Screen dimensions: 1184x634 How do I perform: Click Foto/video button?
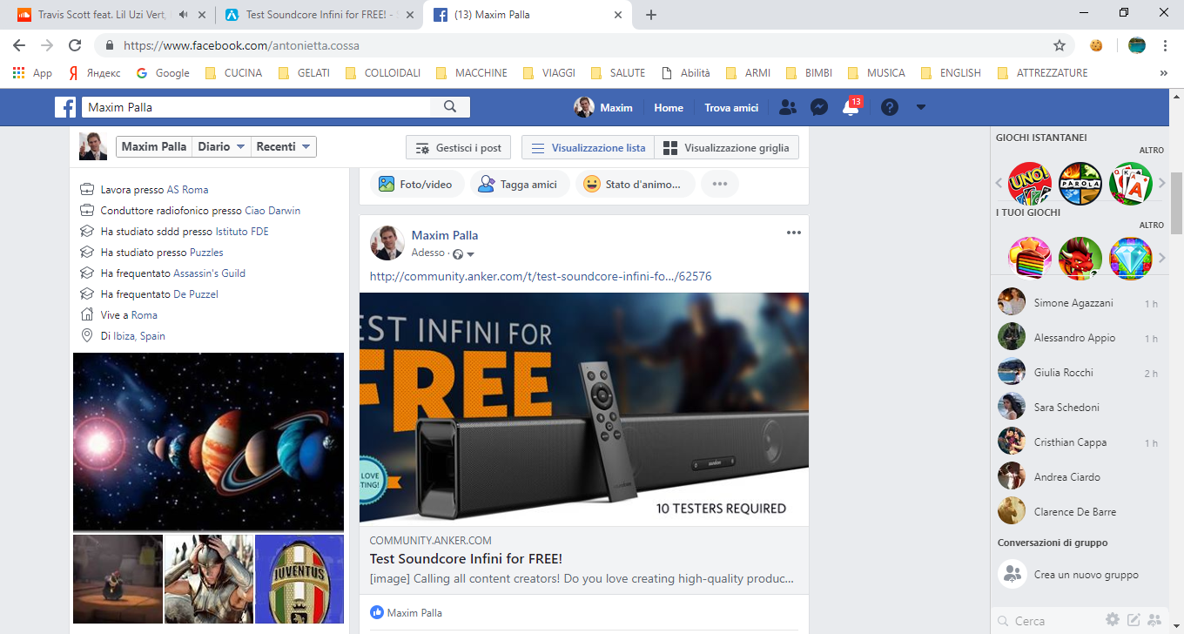tap(416, 185)
